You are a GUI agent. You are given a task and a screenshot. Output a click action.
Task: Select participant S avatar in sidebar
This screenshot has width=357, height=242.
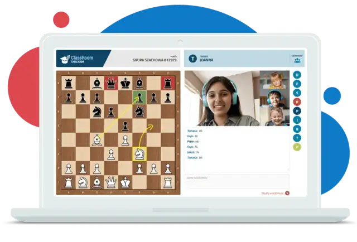[297, 93]
